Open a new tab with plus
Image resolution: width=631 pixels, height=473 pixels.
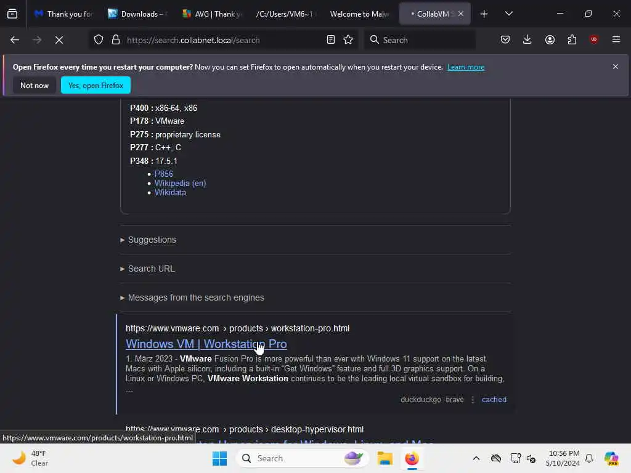(x=484, y=14)
